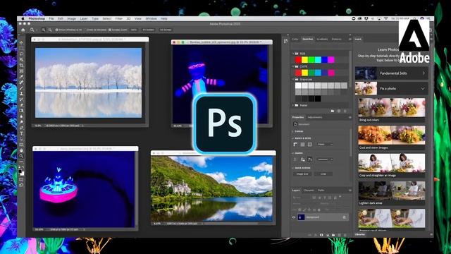
Task: Select the Hand tool
Action: coord(21,150)
